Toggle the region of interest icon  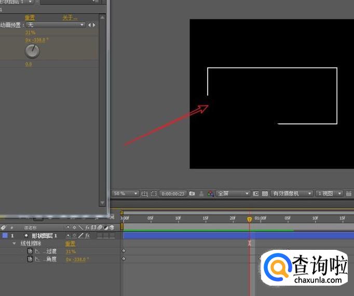[x=256, y=193]
